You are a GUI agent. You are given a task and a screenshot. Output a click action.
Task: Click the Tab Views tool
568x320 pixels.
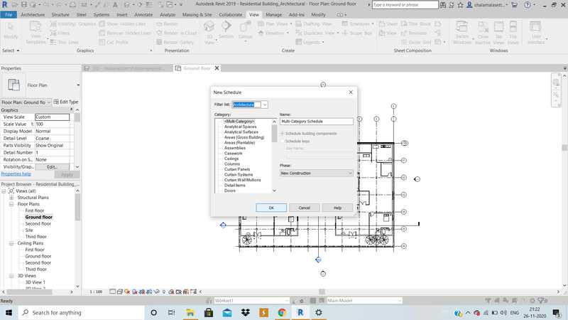pyautogui.click(x=499, y=33)
